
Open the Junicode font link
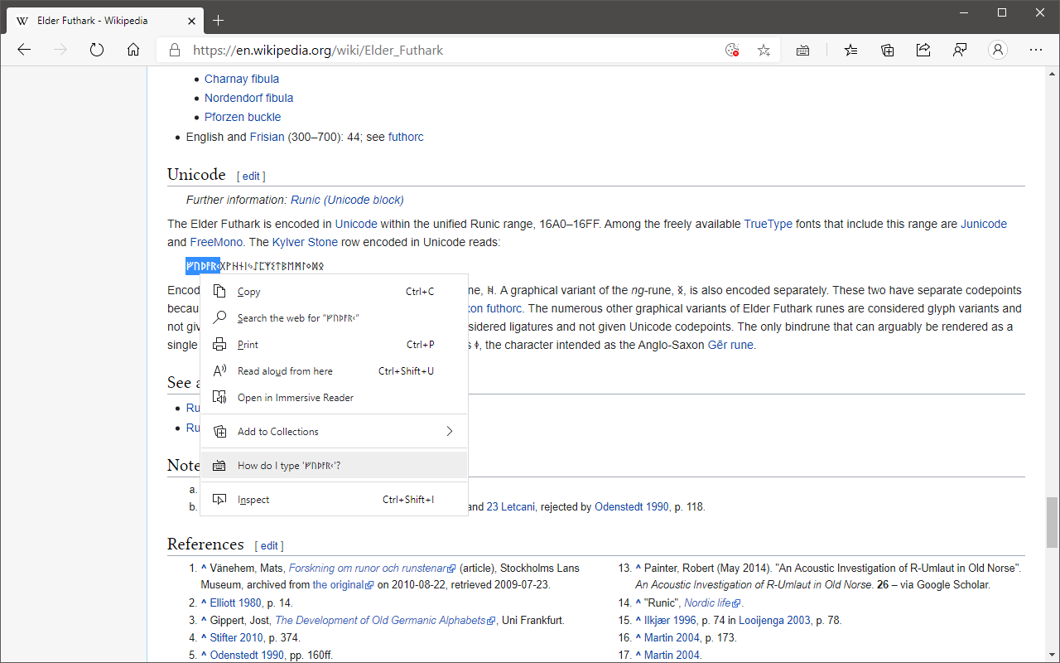984,224
